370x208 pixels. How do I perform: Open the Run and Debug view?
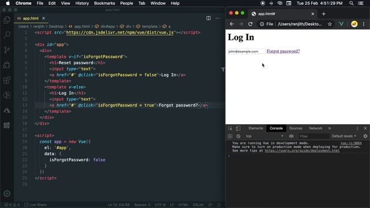(x=7, y=65)
